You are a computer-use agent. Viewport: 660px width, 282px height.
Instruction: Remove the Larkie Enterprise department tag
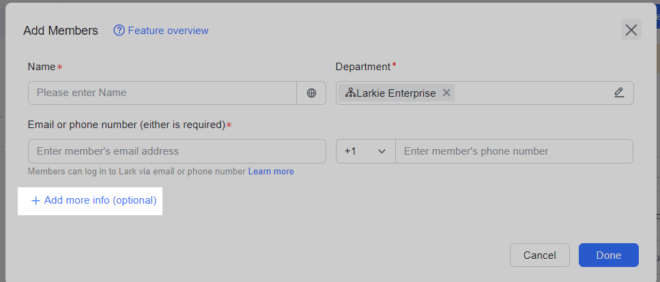tap(446, 93)
